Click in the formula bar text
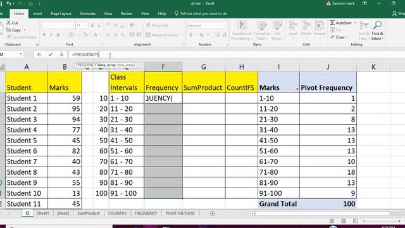405x228 pixels. pos(85,54)
